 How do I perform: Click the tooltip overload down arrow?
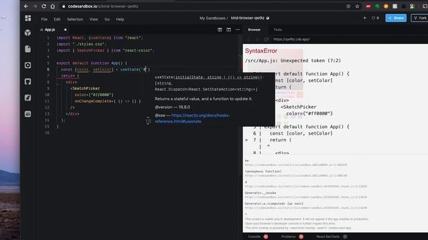click(148, 124)
